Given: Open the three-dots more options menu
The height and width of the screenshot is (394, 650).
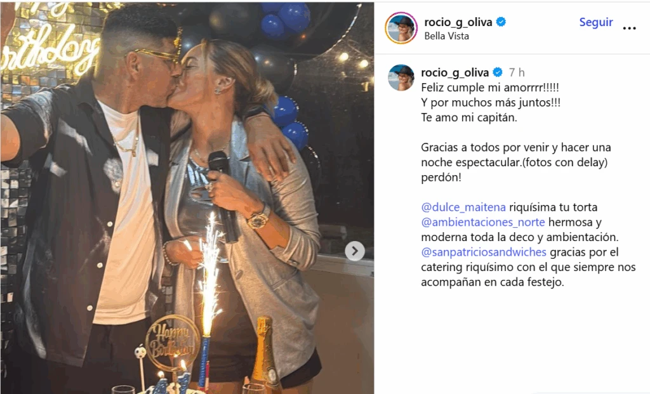Looking at the screenshot, I should point(629,28).
